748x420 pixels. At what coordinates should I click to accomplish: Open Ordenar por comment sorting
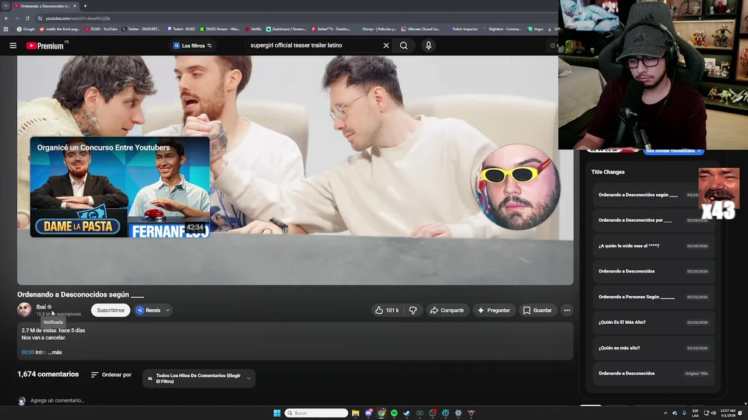click(x=111, y=374)
